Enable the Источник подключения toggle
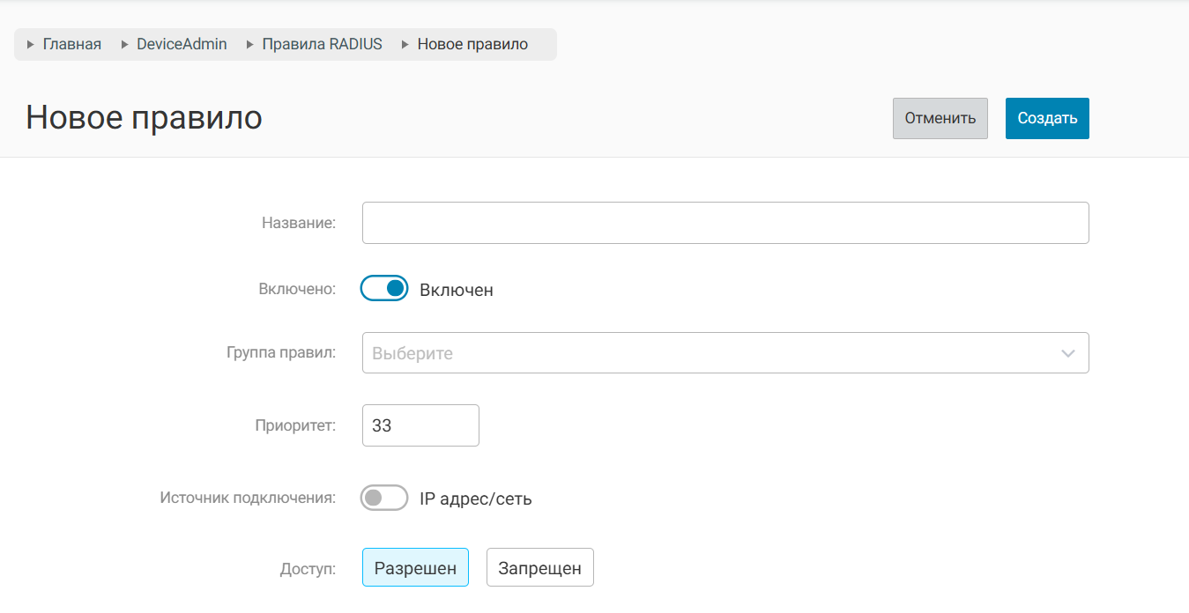The height and width of the screenshot is (613, 1189). (x=384, y=498)
